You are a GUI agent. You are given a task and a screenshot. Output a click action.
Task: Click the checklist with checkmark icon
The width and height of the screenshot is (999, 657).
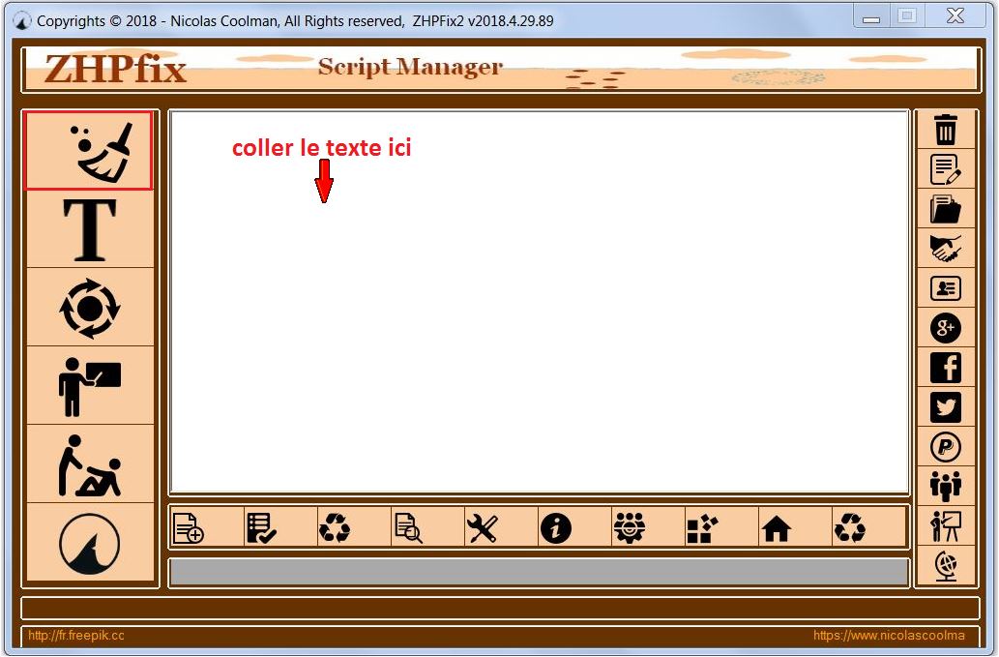(x=261, y=527)
